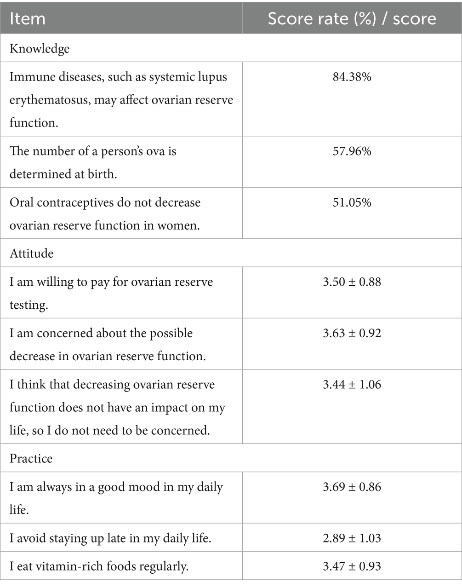Select the "Score rate (%) / score" header
462x588 pixels.
pyautogui.click(x=352, y=18)
